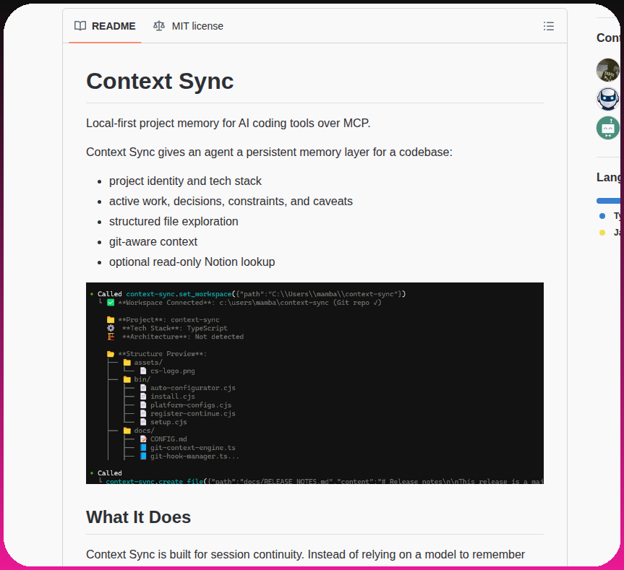Click the Languages heading in sidebar
The height and width of the screenshot is (570, 624).
point(609,177)
